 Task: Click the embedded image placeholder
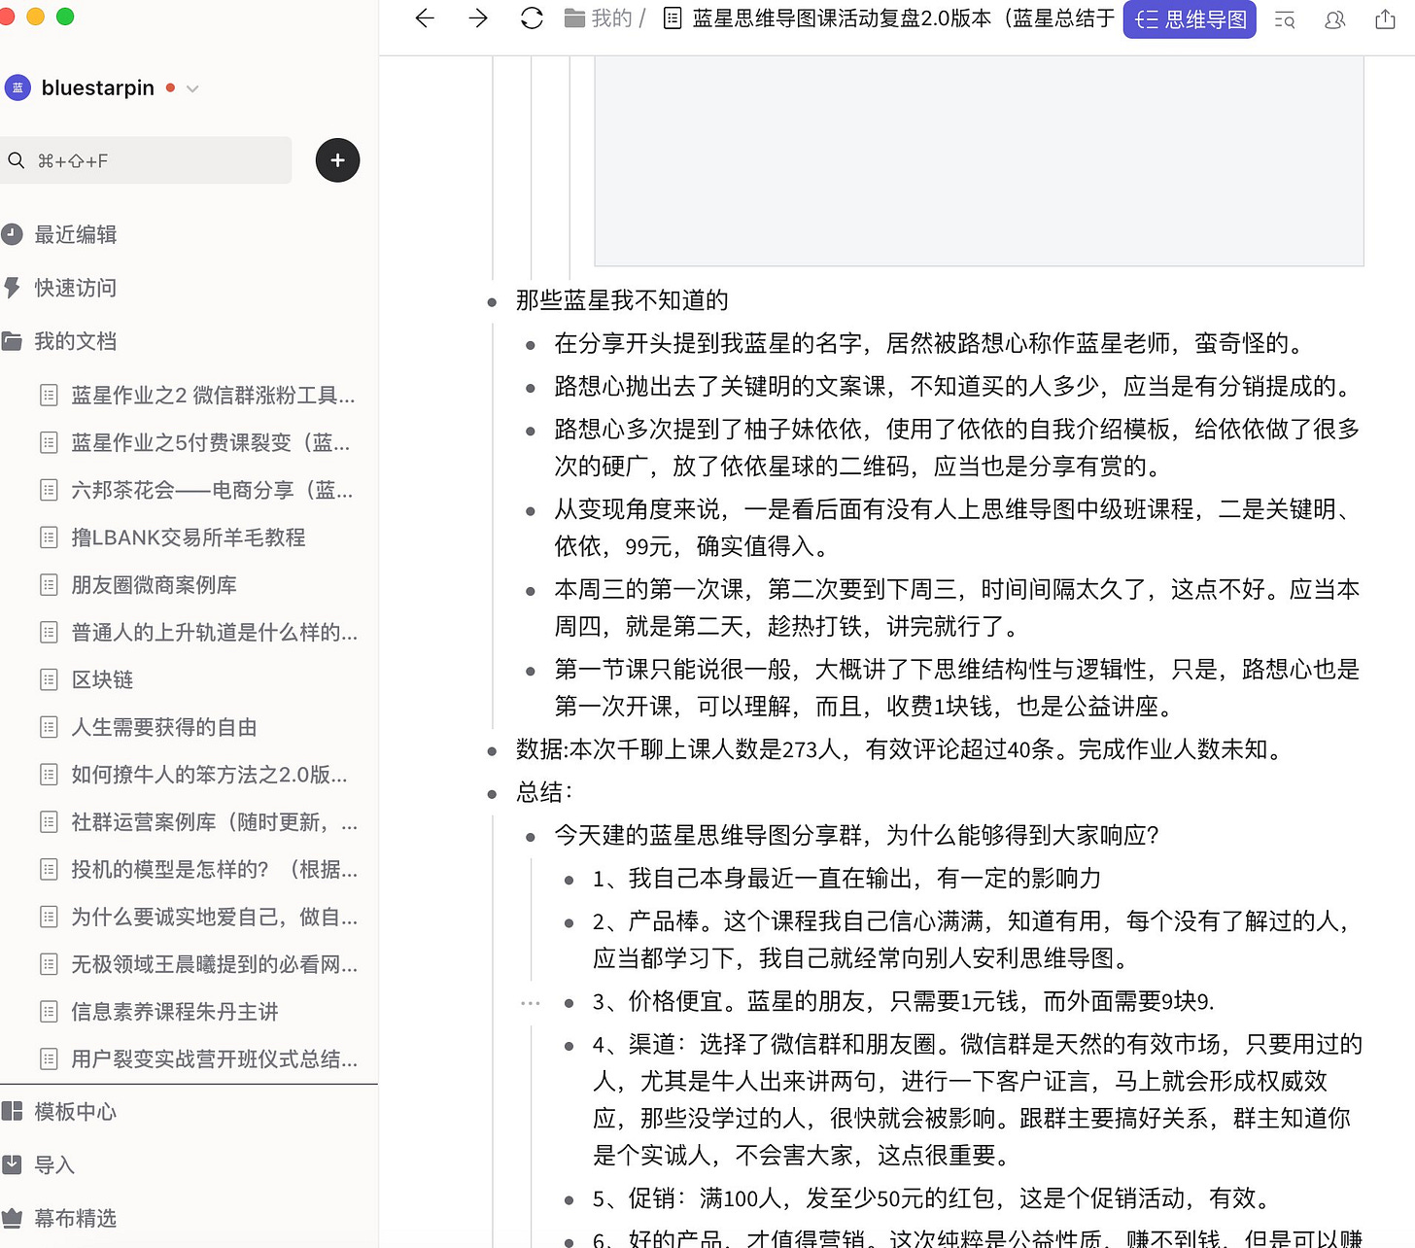[x=979, y=160]
